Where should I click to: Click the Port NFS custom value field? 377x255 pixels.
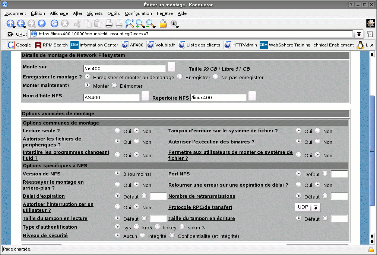[x=339, y=174]
